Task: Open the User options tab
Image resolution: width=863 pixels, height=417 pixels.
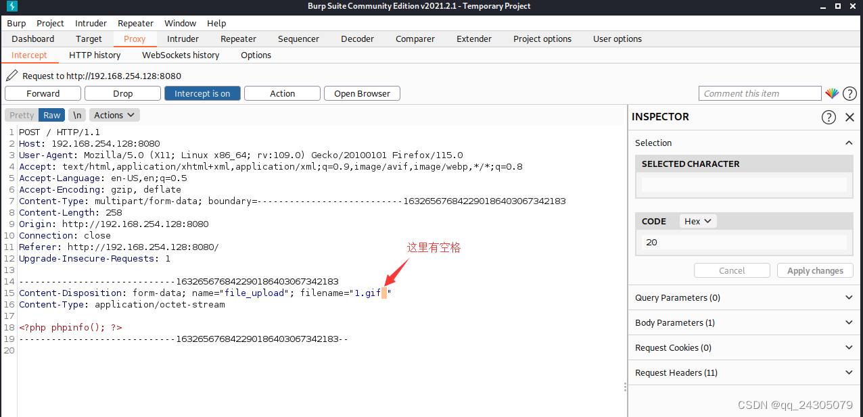Action: click(x=617, y=39)
